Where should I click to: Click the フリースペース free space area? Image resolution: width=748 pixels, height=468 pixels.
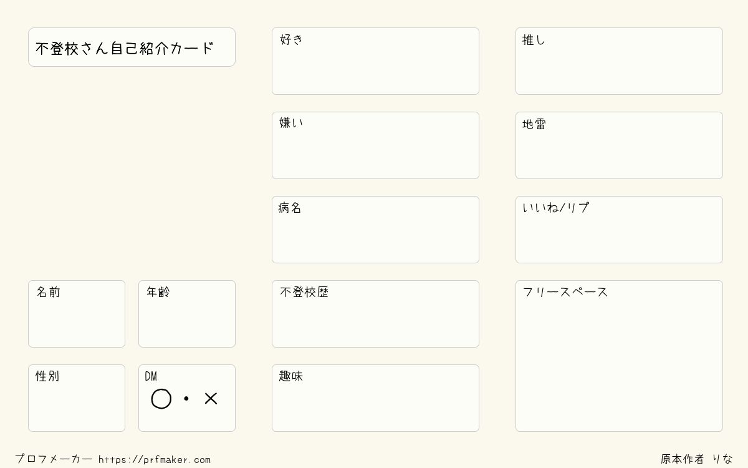click(619, 356)
